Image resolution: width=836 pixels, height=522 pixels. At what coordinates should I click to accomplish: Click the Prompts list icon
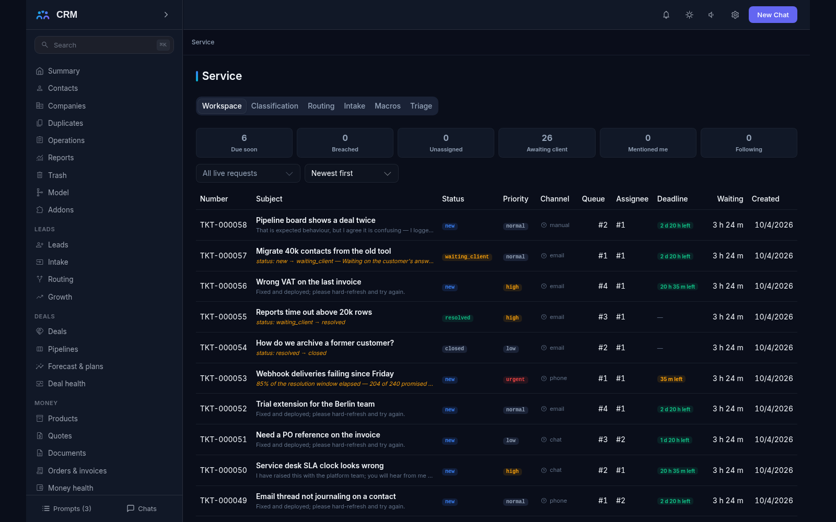pos(46,508)
